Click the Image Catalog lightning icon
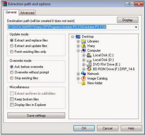 (x=84, y=78)
